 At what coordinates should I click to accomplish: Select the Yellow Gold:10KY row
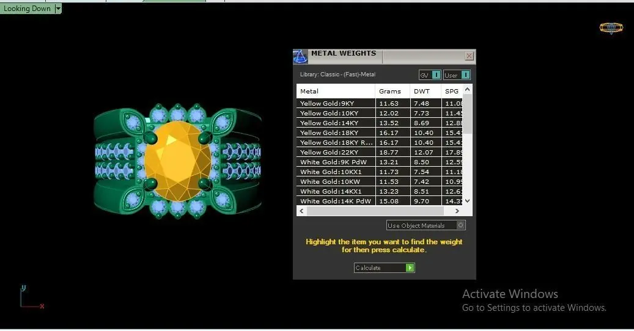(379, 114)
